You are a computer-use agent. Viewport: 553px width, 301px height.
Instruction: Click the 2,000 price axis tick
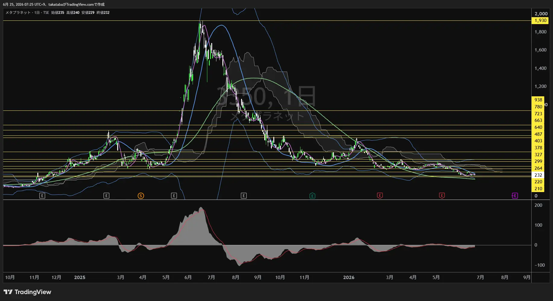coord(541,14)
